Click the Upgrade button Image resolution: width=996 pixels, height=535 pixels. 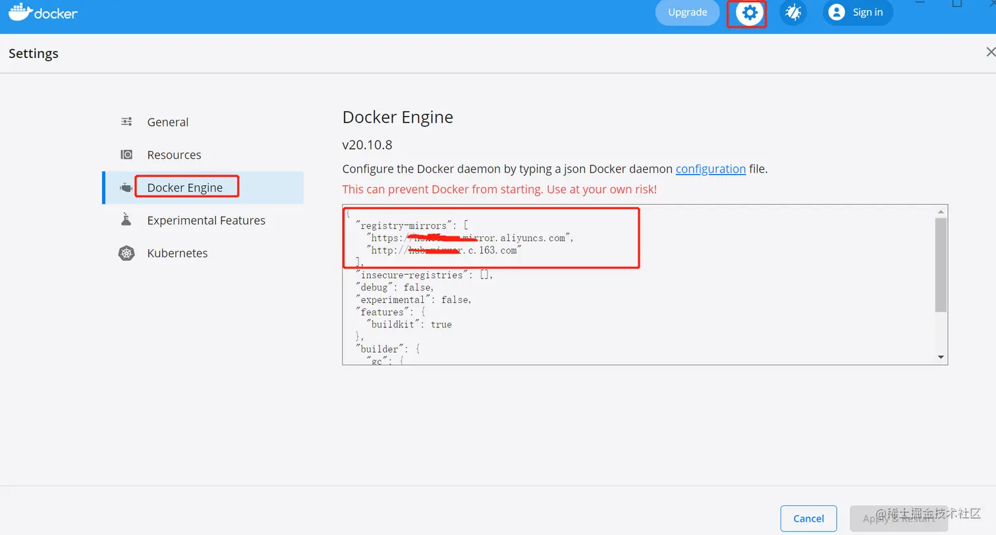tap(687, 12)
